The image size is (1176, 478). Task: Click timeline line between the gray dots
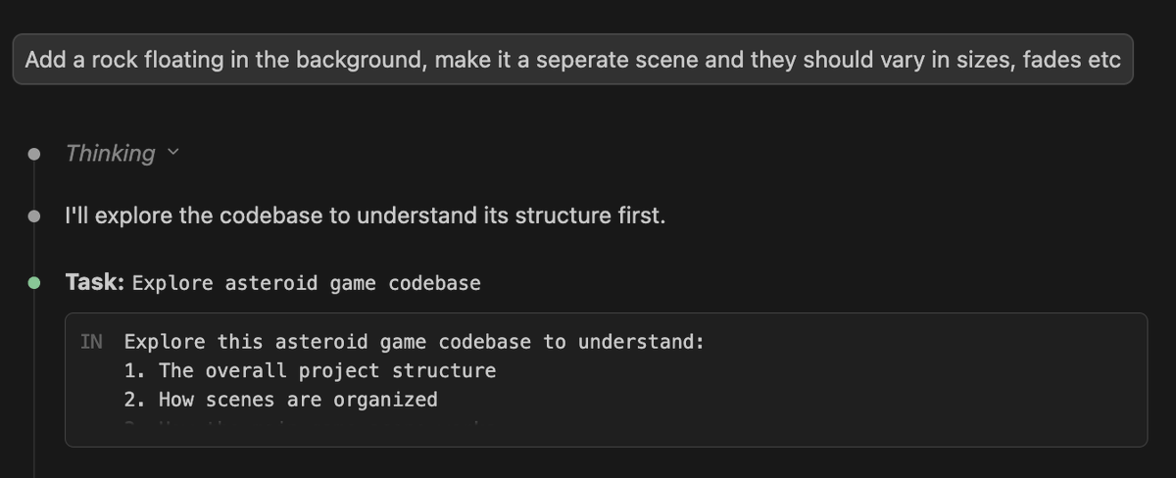pyautogui.click(x=34, y=184)
